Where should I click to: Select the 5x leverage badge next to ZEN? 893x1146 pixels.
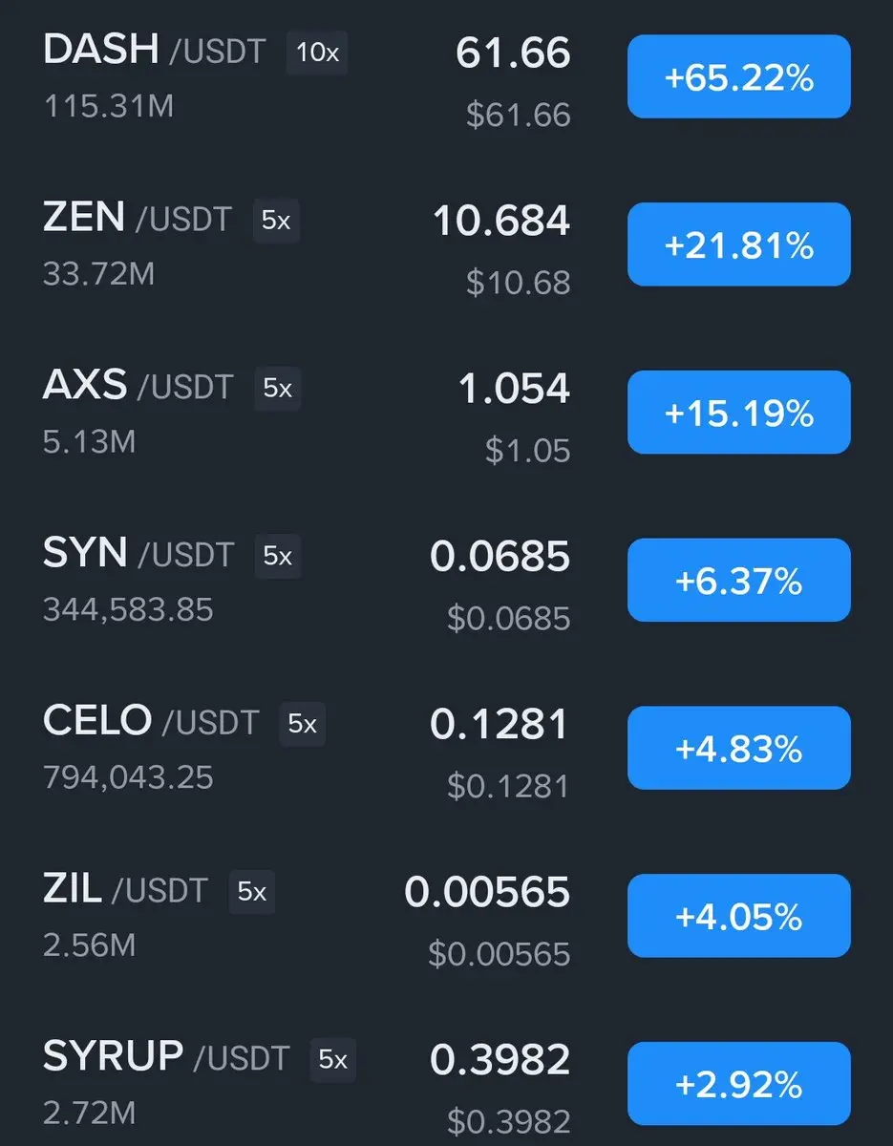[x=276, y=221]
